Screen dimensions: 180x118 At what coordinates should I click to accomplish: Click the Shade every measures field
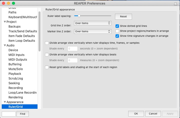pos(72,60)
